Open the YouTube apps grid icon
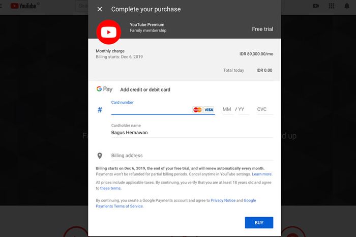356x237 pixels. click(x=332, y=6)
